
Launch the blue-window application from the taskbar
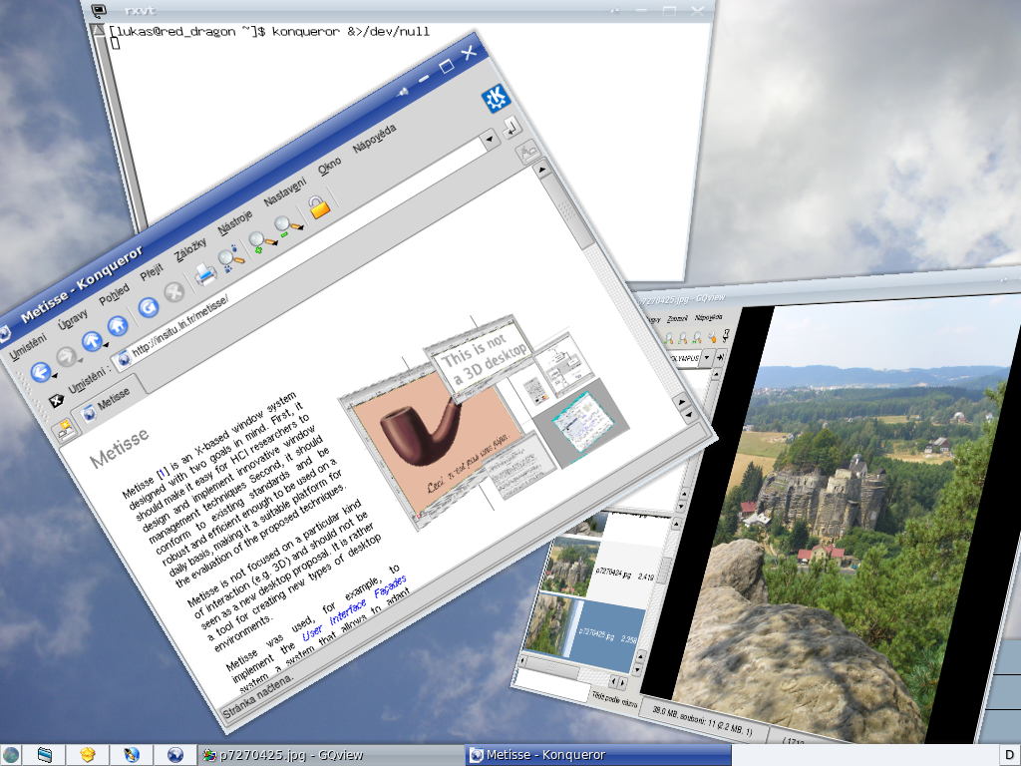point(44,755)
